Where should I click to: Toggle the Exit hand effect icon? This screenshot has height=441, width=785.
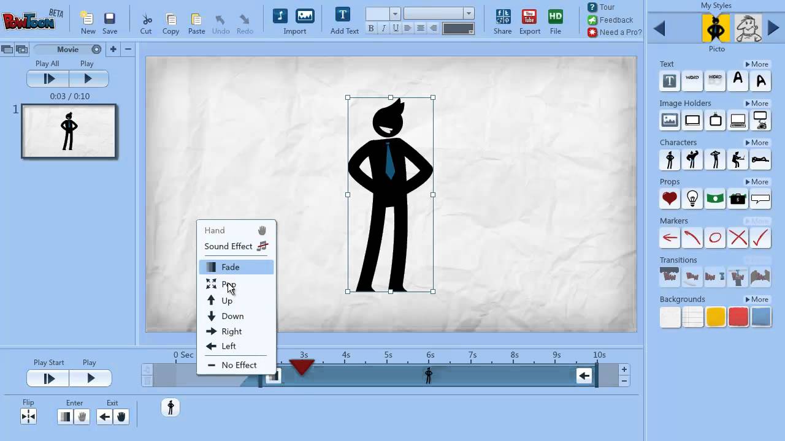[x=121, y=417]
